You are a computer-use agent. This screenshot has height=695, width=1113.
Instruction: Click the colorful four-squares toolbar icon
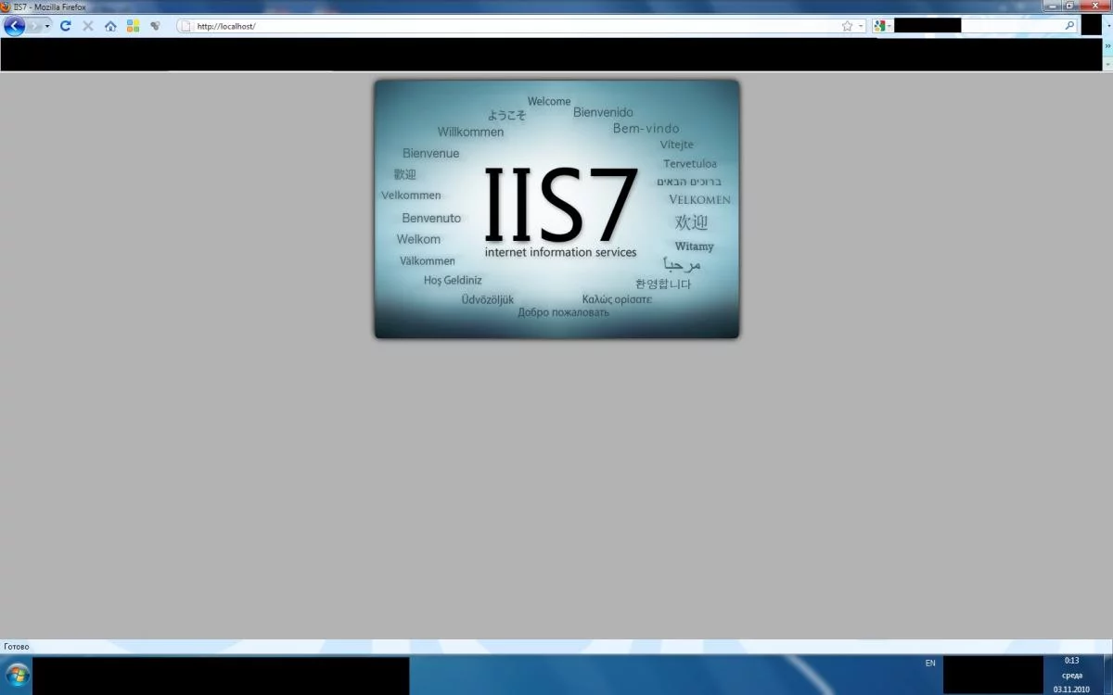[x=133, y=26]
